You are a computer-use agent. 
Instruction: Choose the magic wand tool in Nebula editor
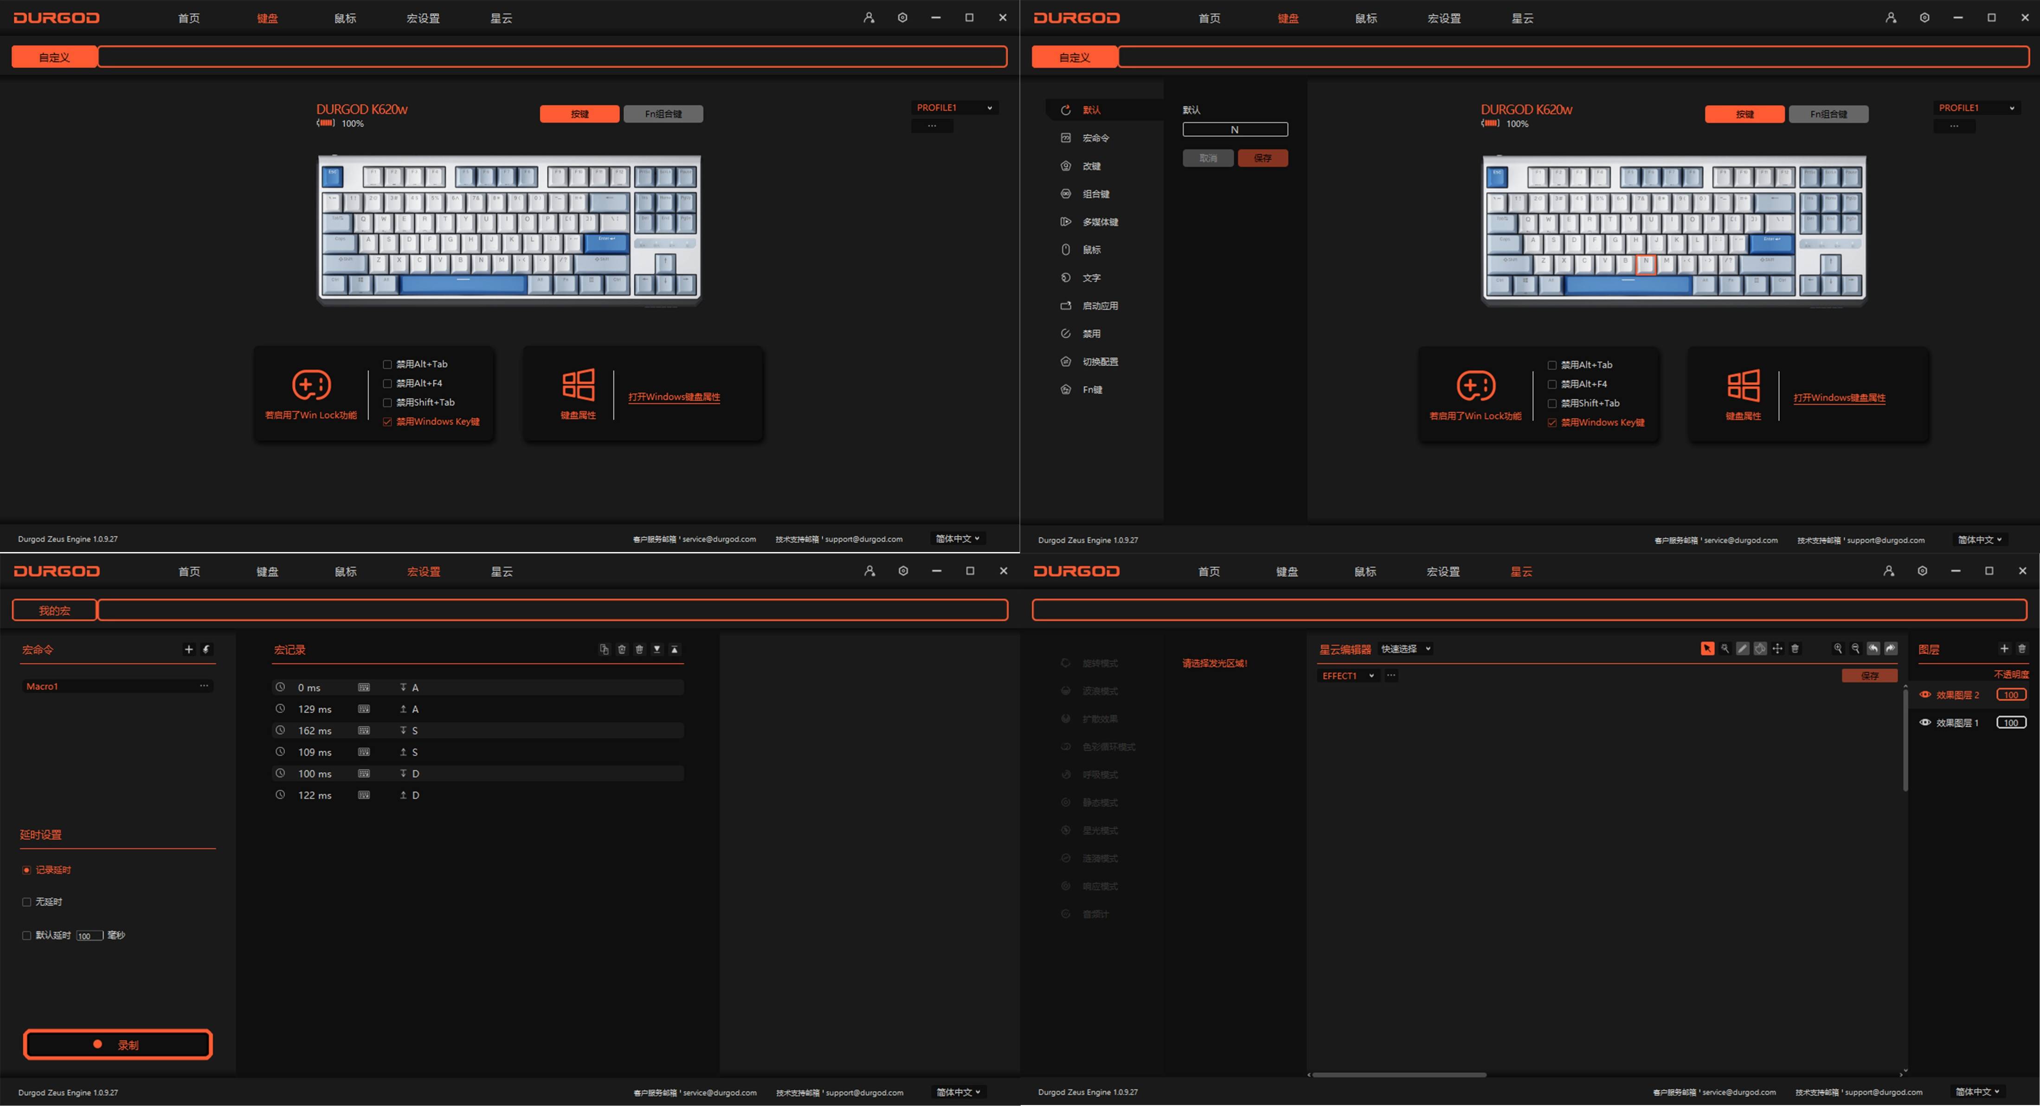coord(1725,649)
